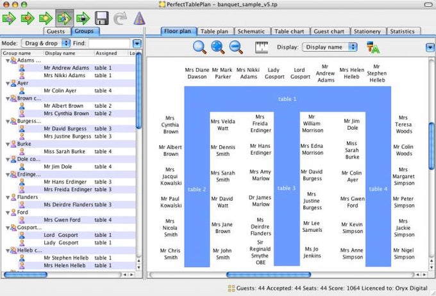
Task: Select table 1 on floor plan
Action: click(287, 99)
